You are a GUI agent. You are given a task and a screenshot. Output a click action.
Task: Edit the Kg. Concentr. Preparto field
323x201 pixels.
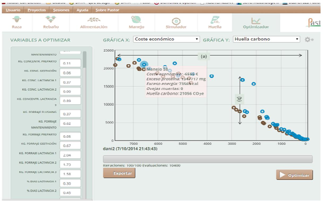coord(70,63)
